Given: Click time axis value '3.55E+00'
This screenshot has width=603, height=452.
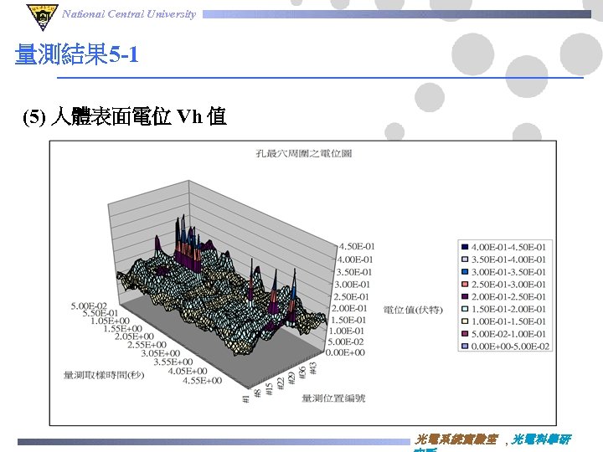Looking at the screenshot, I should [x=173, y=362].
